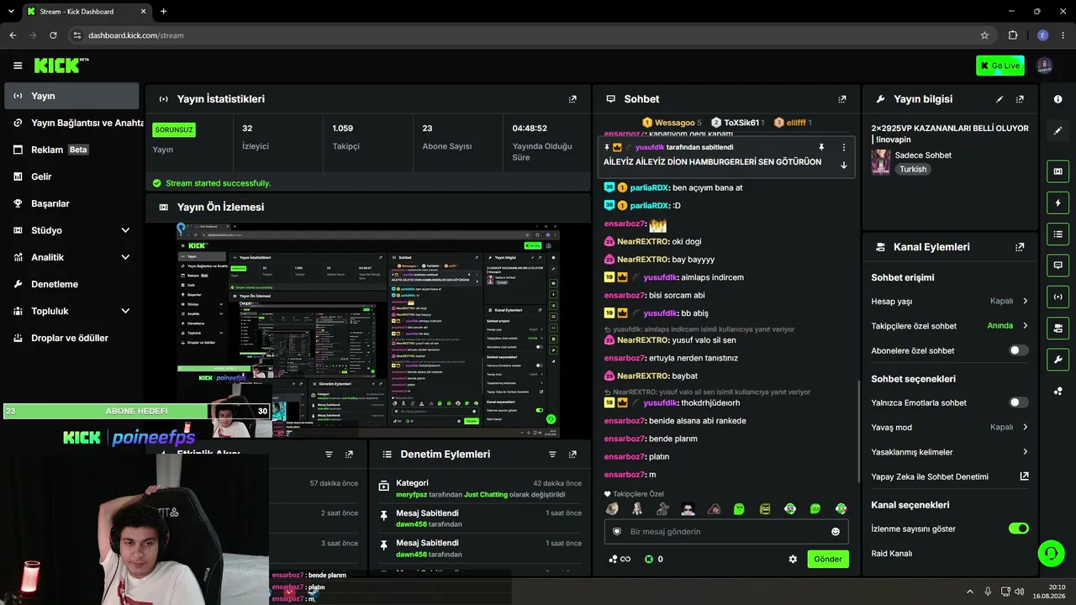This screenshot has width=1076, height=605.
Task: Click the info icon in the right rail
Action: point(1058,99)
